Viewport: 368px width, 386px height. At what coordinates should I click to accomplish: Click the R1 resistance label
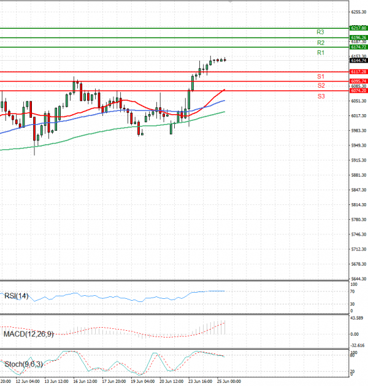point(321,53)
